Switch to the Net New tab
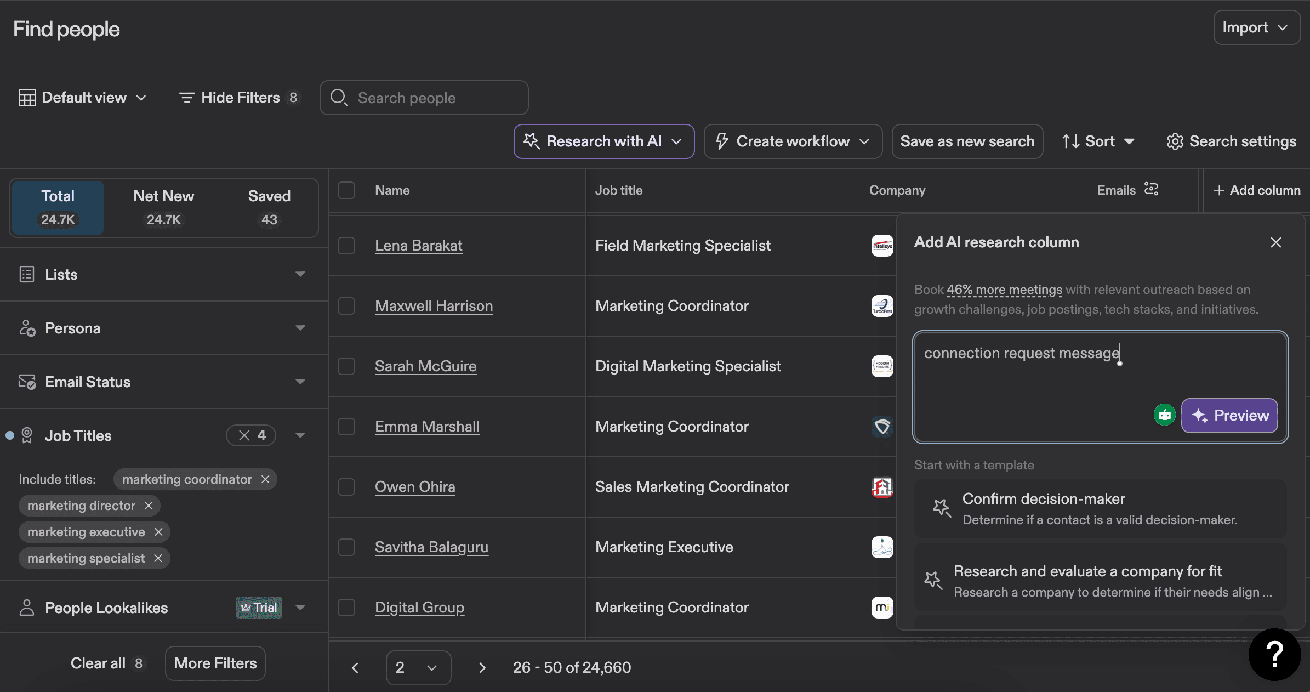This screenshot has height=692, width=1310. [x=163, y=207]
